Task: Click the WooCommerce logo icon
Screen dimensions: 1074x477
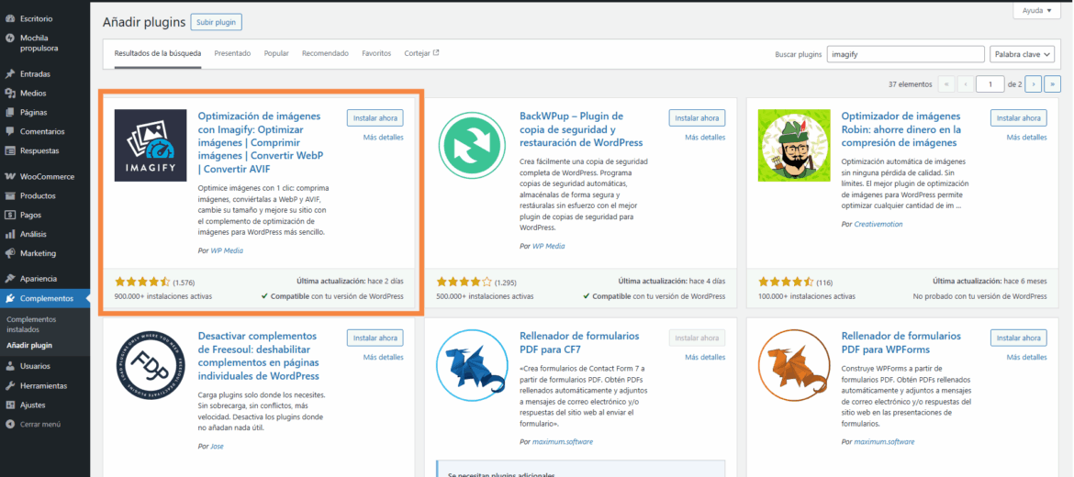Action: click(9, 176)
